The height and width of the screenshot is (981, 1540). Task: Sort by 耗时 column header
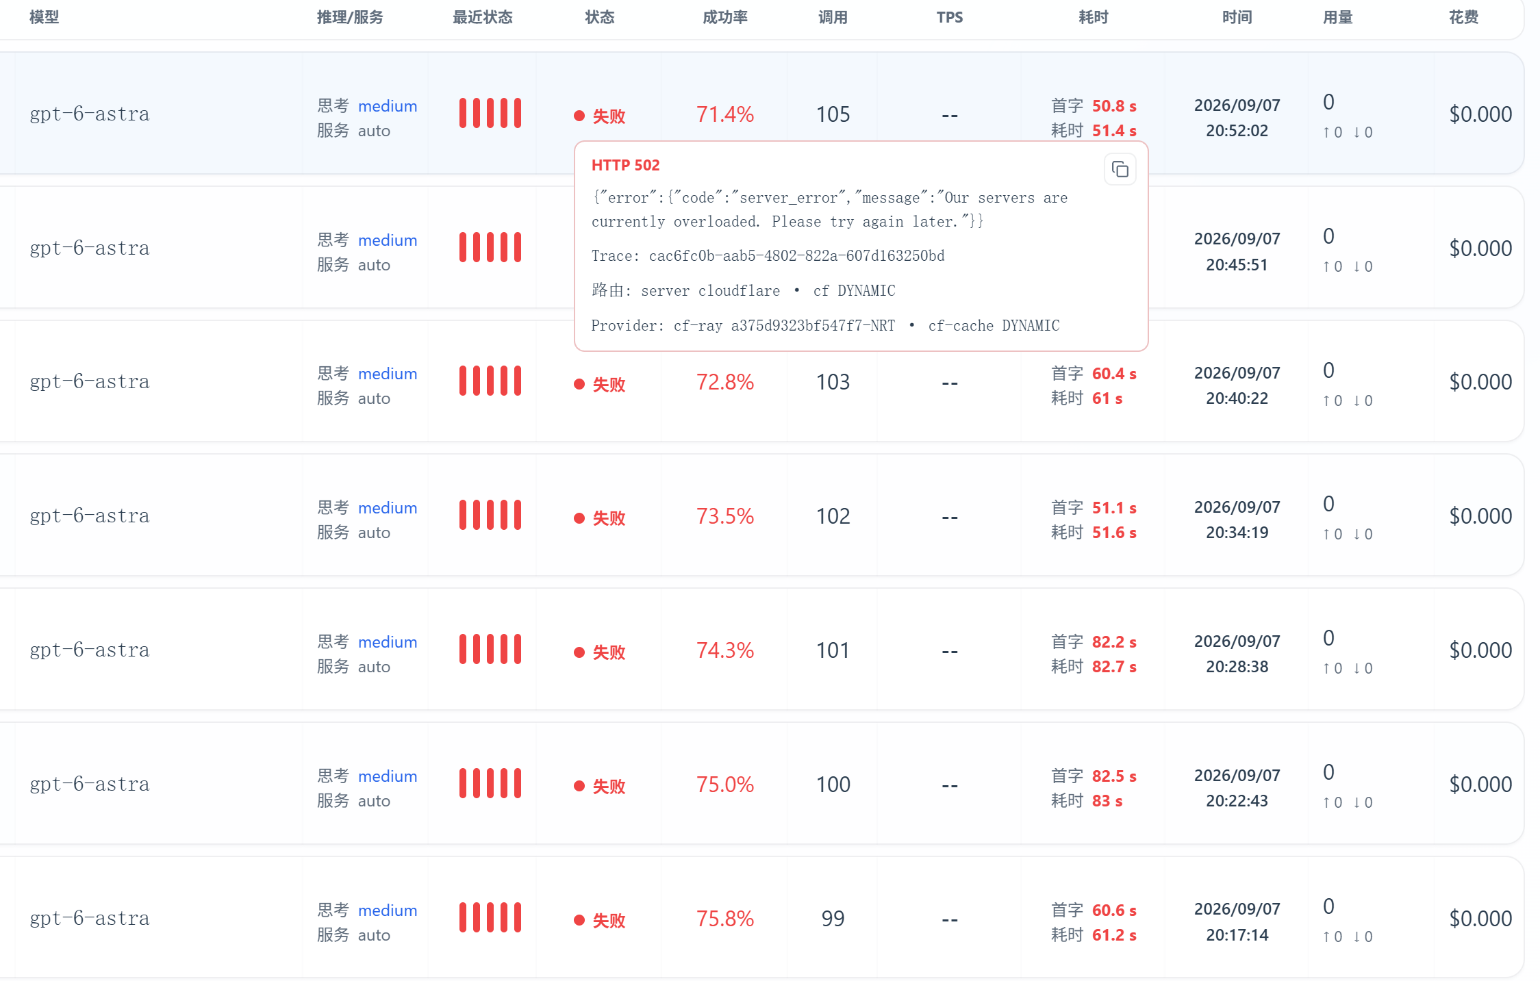coord(1094,17)
